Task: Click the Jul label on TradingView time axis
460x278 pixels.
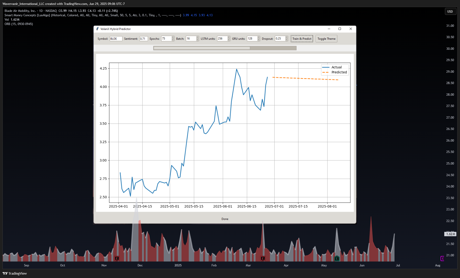Action: pyautogui.click(x=398, y=265)
